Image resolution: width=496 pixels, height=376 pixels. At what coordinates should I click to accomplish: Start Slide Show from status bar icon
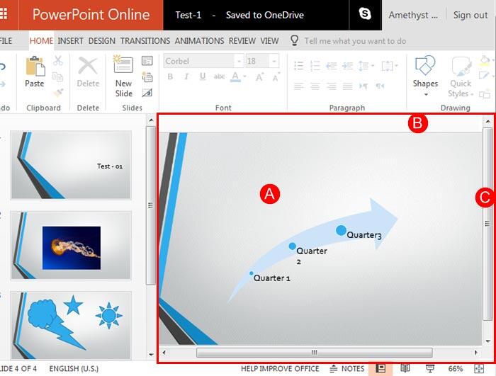[430, 368]
